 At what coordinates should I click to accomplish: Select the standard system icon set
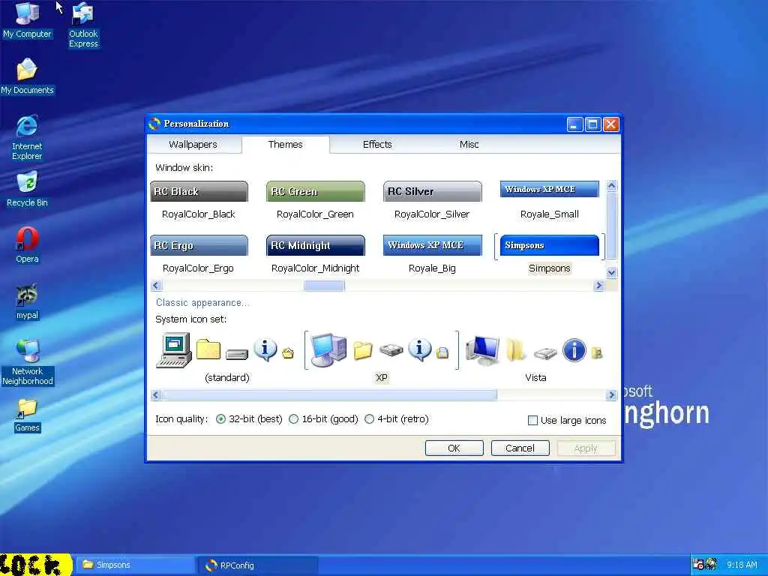[x=226, y=357]
